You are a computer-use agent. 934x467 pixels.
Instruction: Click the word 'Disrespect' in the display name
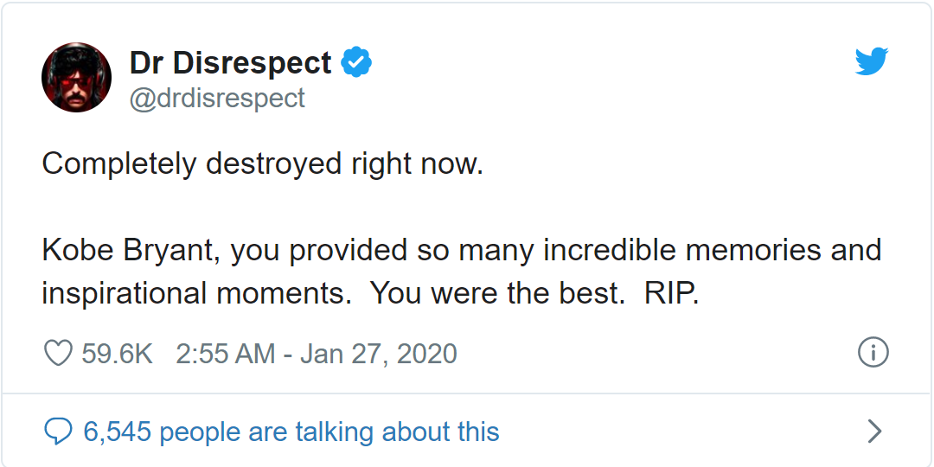[252, 64]
